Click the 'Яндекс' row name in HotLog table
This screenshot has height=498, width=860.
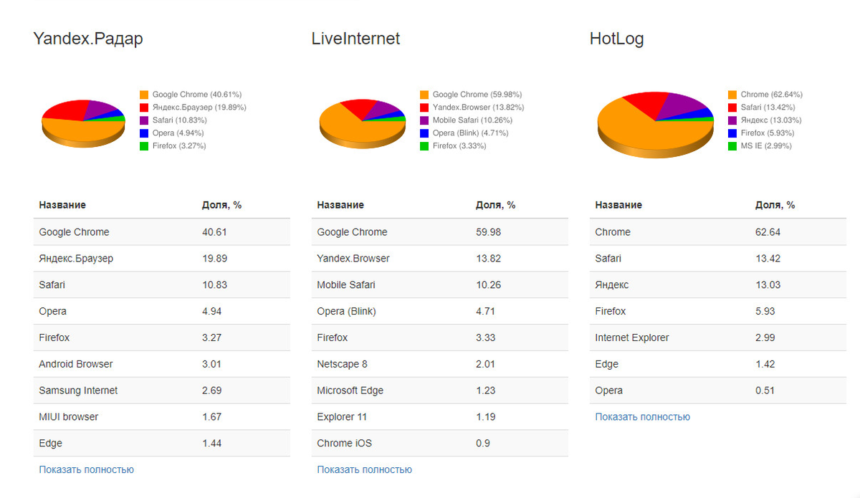click(x=612, y=285)
